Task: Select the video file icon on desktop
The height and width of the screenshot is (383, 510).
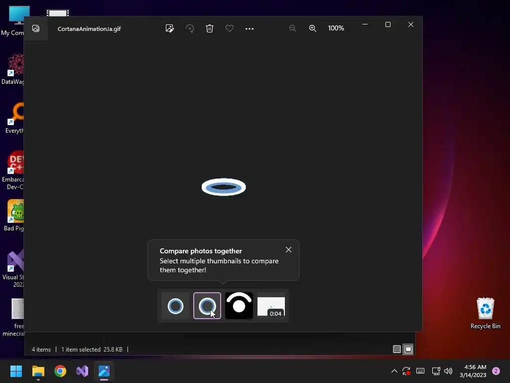Action: [58, 13]
